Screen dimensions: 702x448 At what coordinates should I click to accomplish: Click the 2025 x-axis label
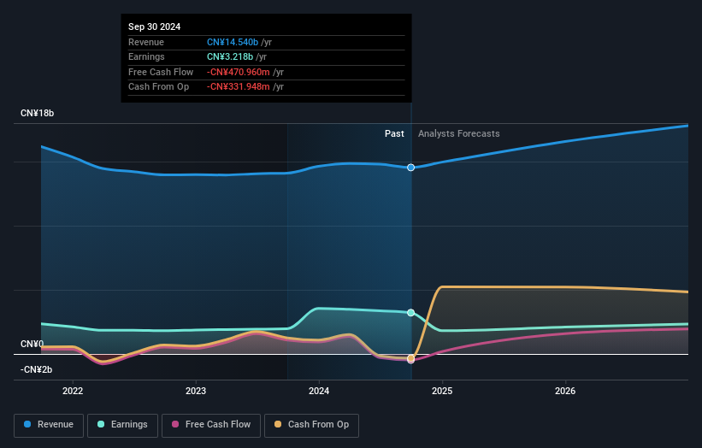442,391
